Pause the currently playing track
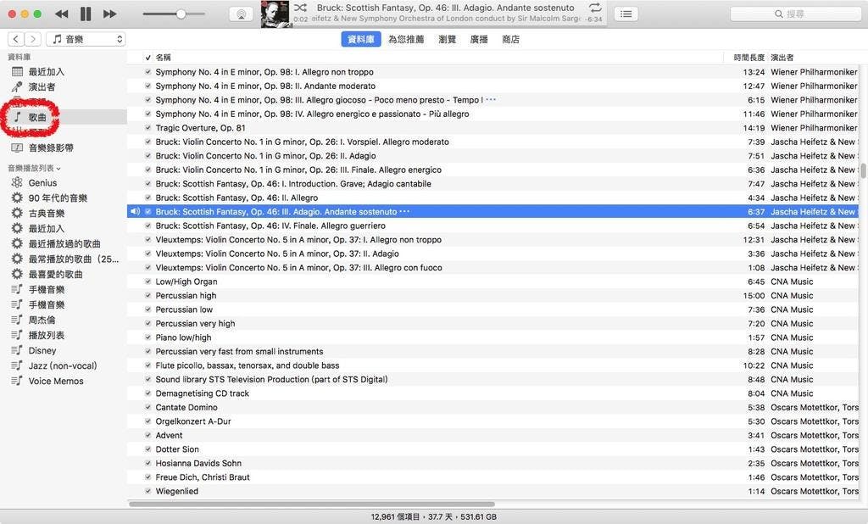The width and height of the screenshot is (868, 524). (x=86, y=14)
